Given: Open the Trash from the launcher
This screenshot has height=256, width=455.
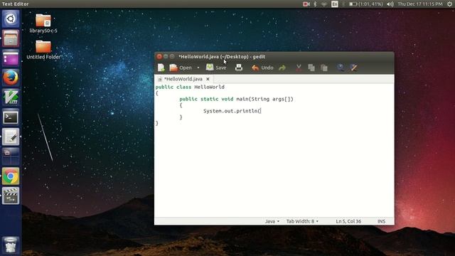Looking at the screenshot, I should [x=11, y=245].
